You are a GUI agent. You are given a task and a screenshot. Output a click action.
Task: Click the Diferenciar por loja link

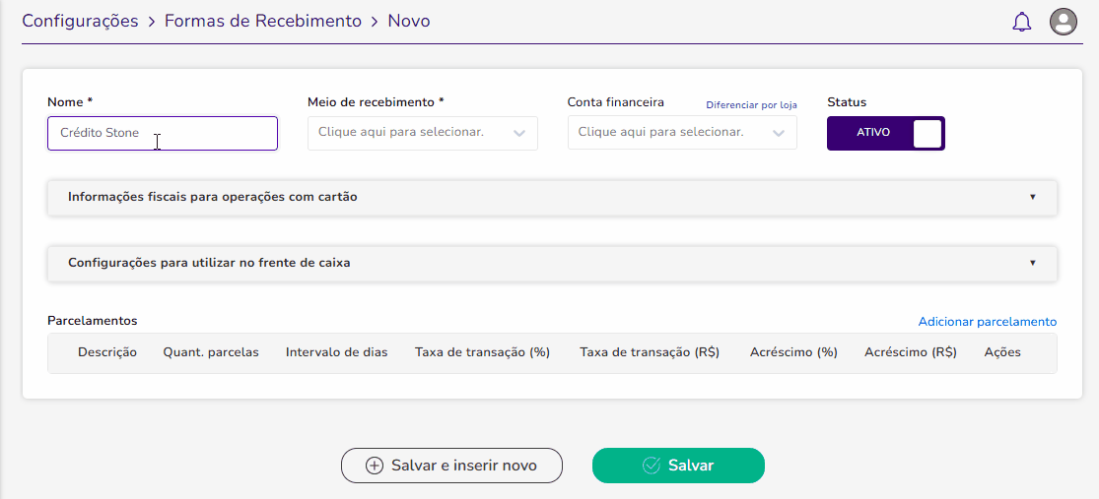(751, 105)
